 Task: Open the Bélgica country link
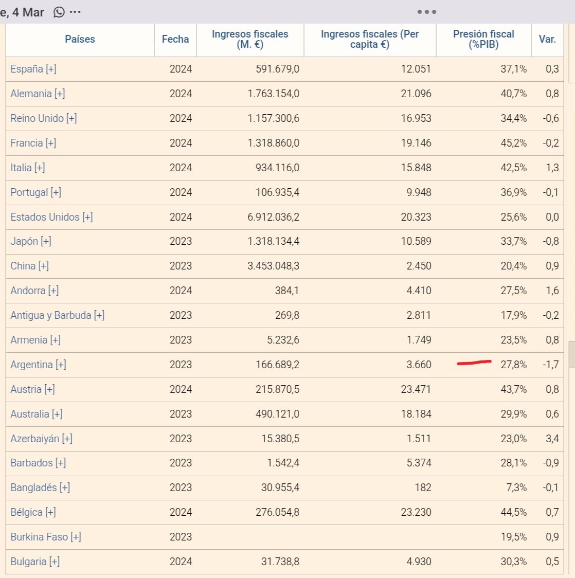(26, 512)
